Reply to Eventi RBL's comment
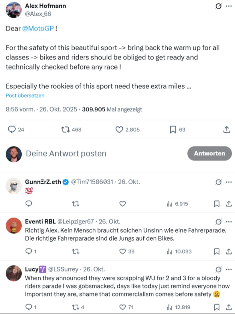Viewport: 235px width, 314px height. click(29, 251)
